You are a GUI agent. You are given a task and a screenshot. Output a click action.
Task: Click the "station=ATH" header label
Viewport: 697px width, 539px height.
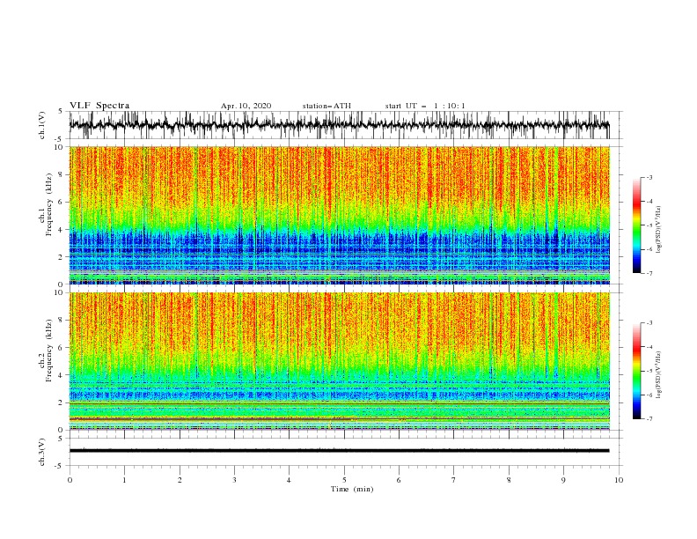pyautogui.click(x=326, y=106)
